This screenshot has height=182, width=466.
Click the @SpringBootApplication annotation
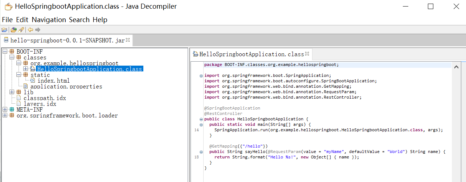pos(232,108)
